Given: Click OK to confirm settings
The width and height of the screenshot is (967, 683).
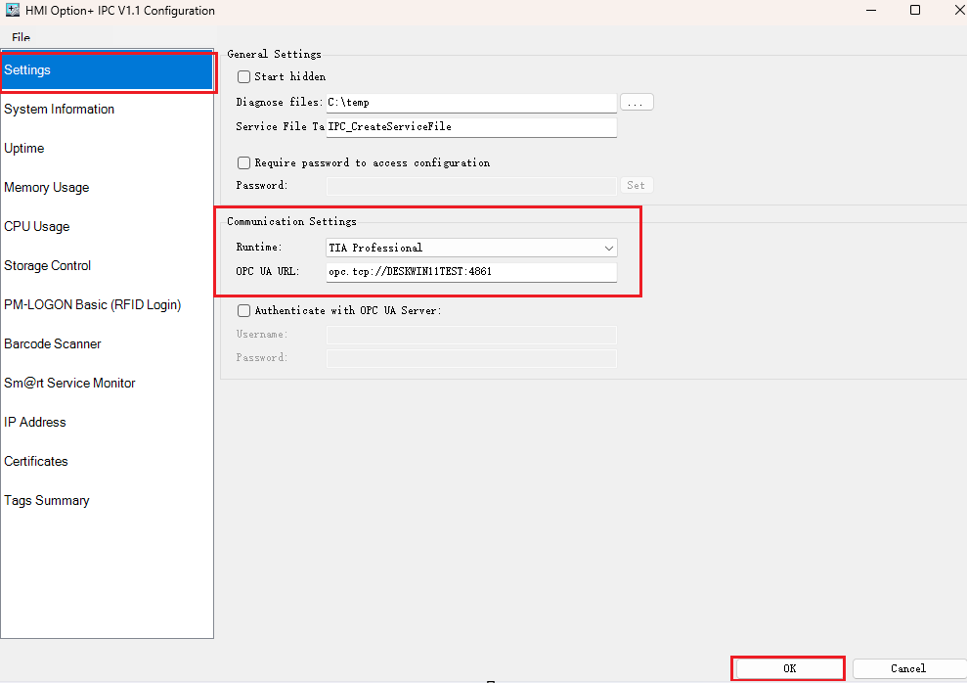Looking at the screenshot, I should pyautogui.click(x=788, y=668).
